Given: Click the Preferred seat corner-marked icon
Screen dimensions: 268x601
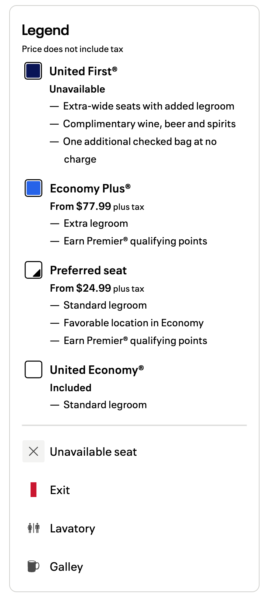Looking at the screenshot, I should (x=33, y=270).
